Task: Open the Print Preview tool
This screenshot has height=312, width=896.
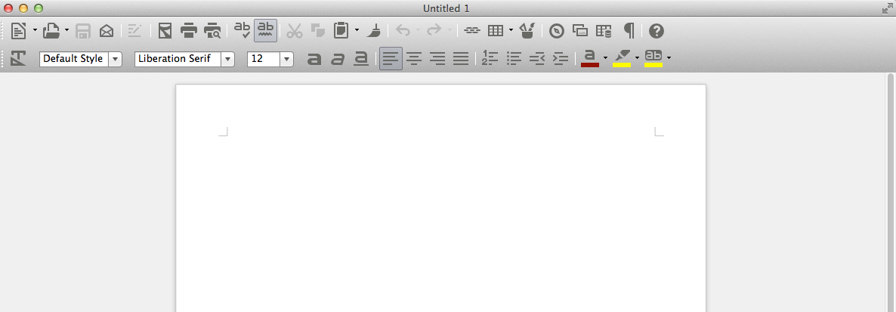Action: tap(213, 31)
